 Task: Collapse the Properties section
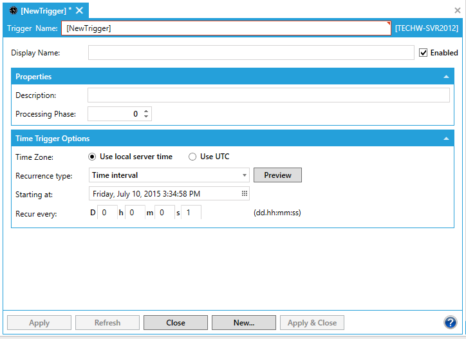(446, 77)
